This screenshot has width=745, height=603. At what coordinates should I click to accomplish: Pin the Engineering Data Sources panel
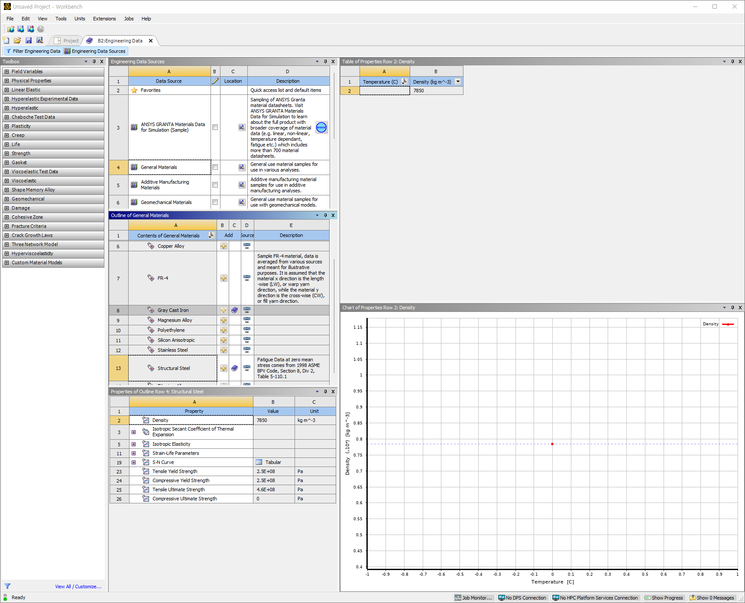pyautogui.click(x=325, y=62)
